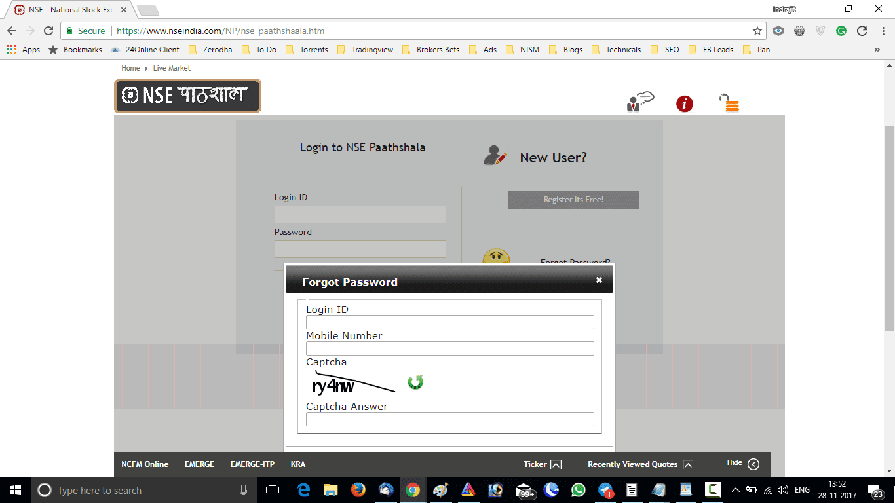Open the EMERGE-ITP footer tab

[252, 464]
